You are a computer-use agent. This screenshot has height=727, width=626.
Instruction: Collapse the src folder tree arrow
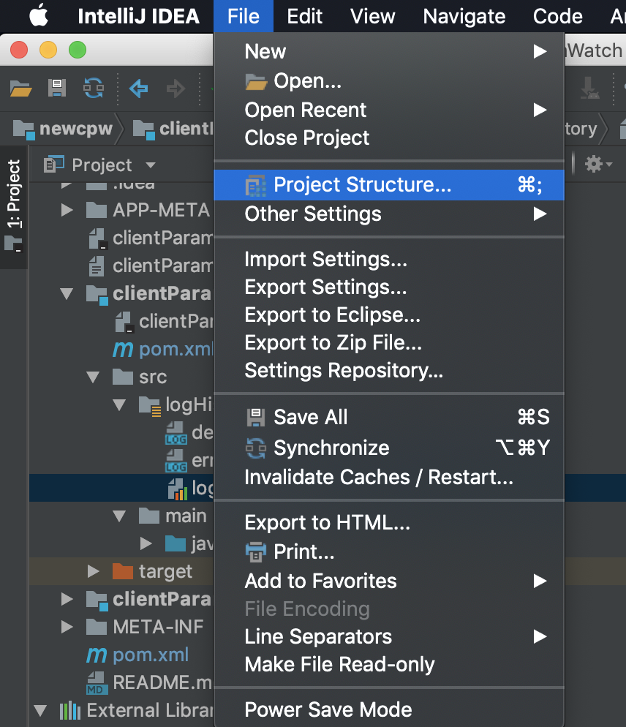click(x=93, y=377)
